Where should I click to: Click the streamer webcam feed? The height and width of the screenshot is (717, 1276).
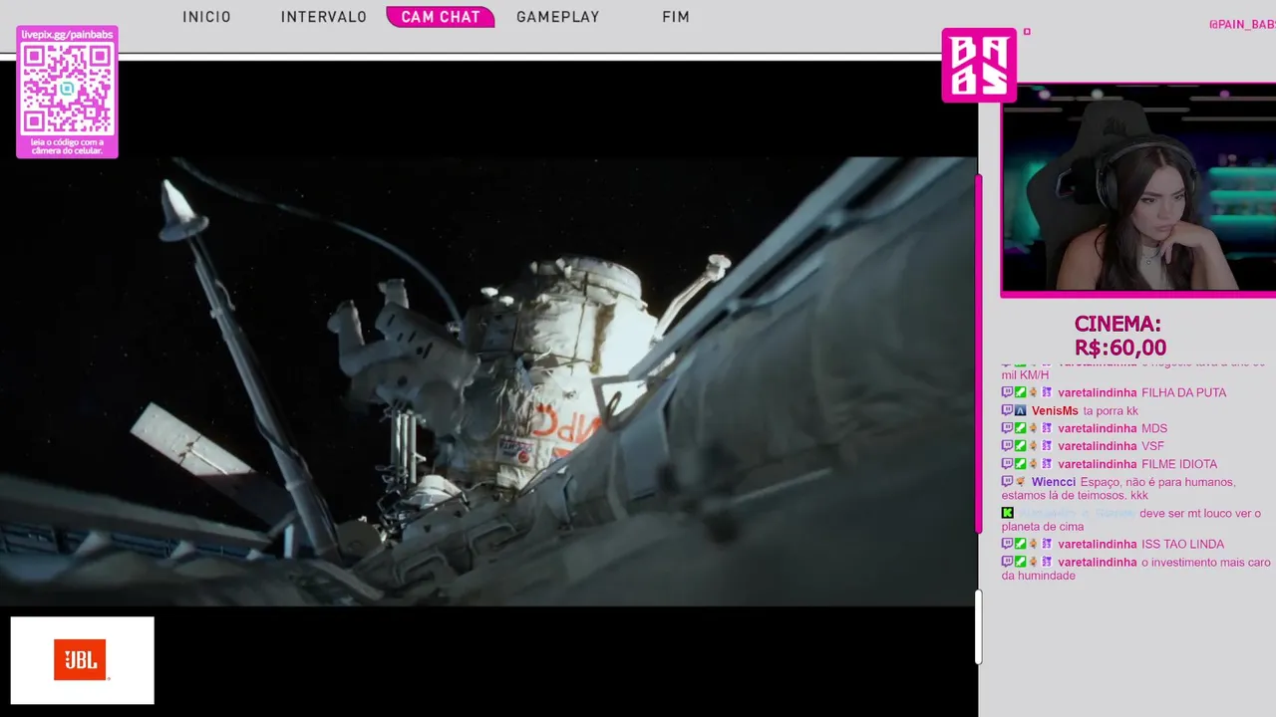tap(1138, 189)
